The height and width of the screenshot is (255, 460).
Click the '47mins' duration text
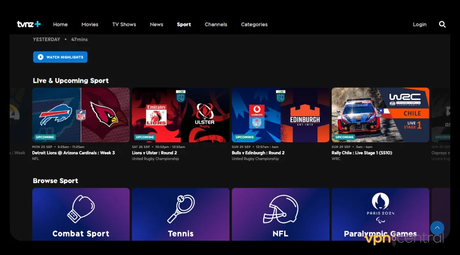coord(79,39)
